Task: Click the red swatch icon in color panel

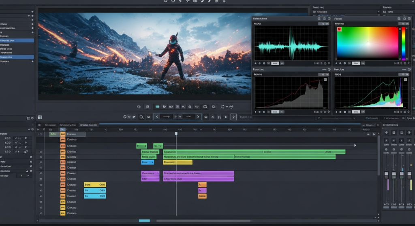Action: (x=340, y=29)
